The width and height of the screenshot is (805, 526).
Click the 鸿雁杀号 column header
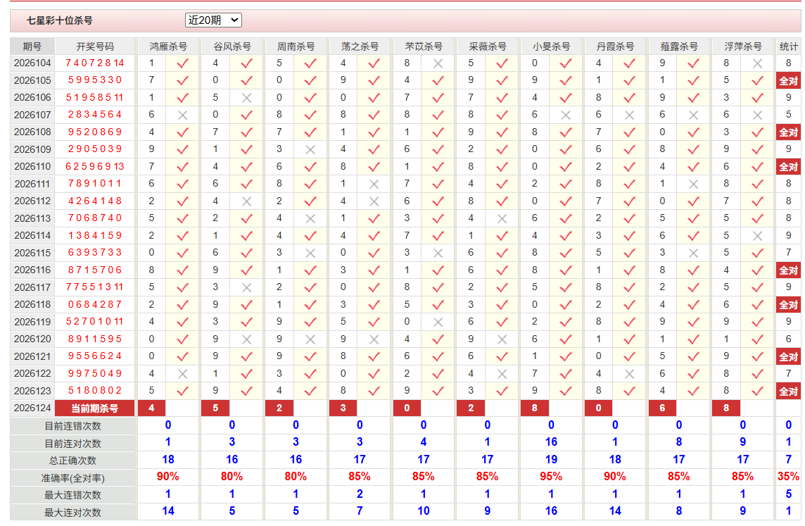tap(168, 46)
